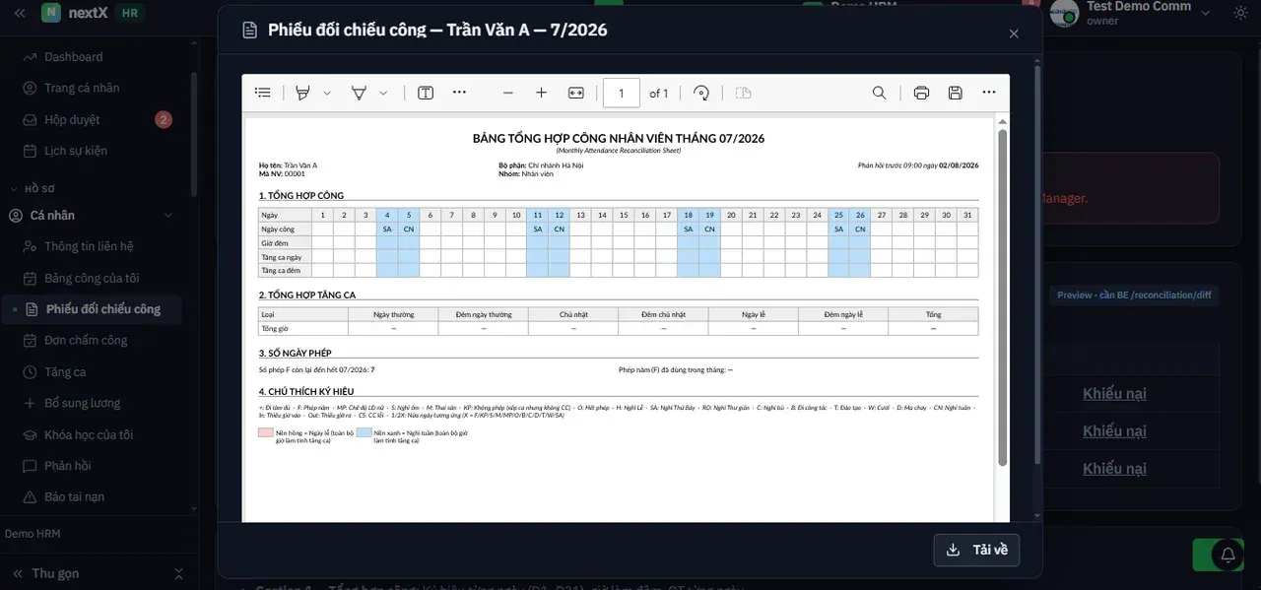Open the PDF table of contents panel
The image size is (1261, 590).
(x=263, y=93)
